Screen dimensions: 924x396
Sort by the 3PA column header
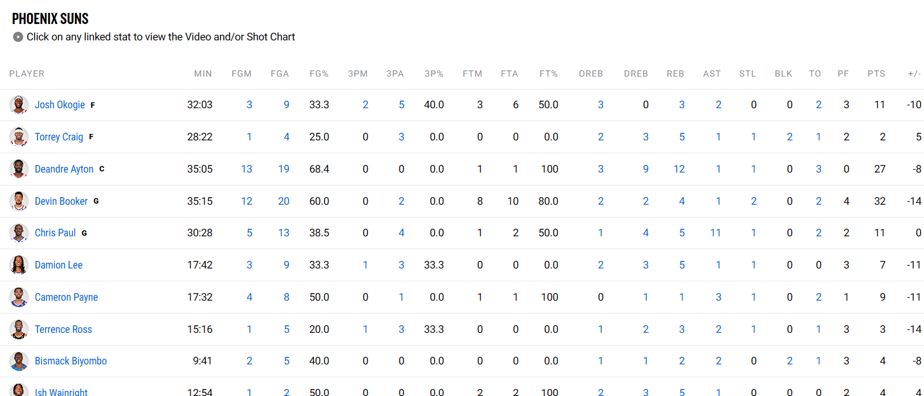point(395,74)
